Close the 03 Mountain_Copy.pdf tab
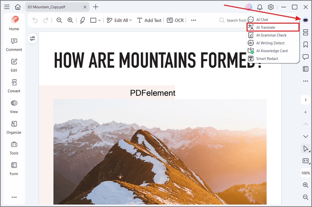The height and width of the screenshot is (207, 312). pyautogui.click(x=85, y=7)
